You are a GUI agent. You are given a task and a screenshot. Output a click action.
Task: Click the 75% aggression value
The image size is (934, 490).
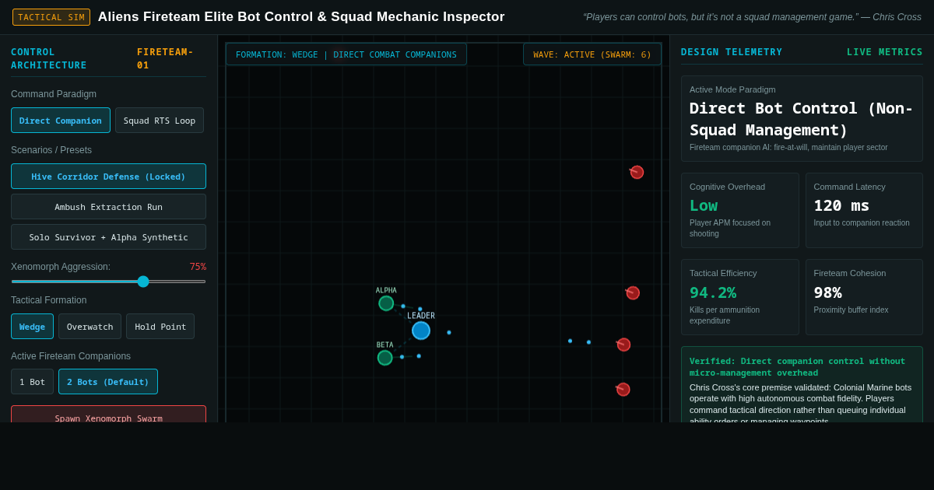(198, 267)
